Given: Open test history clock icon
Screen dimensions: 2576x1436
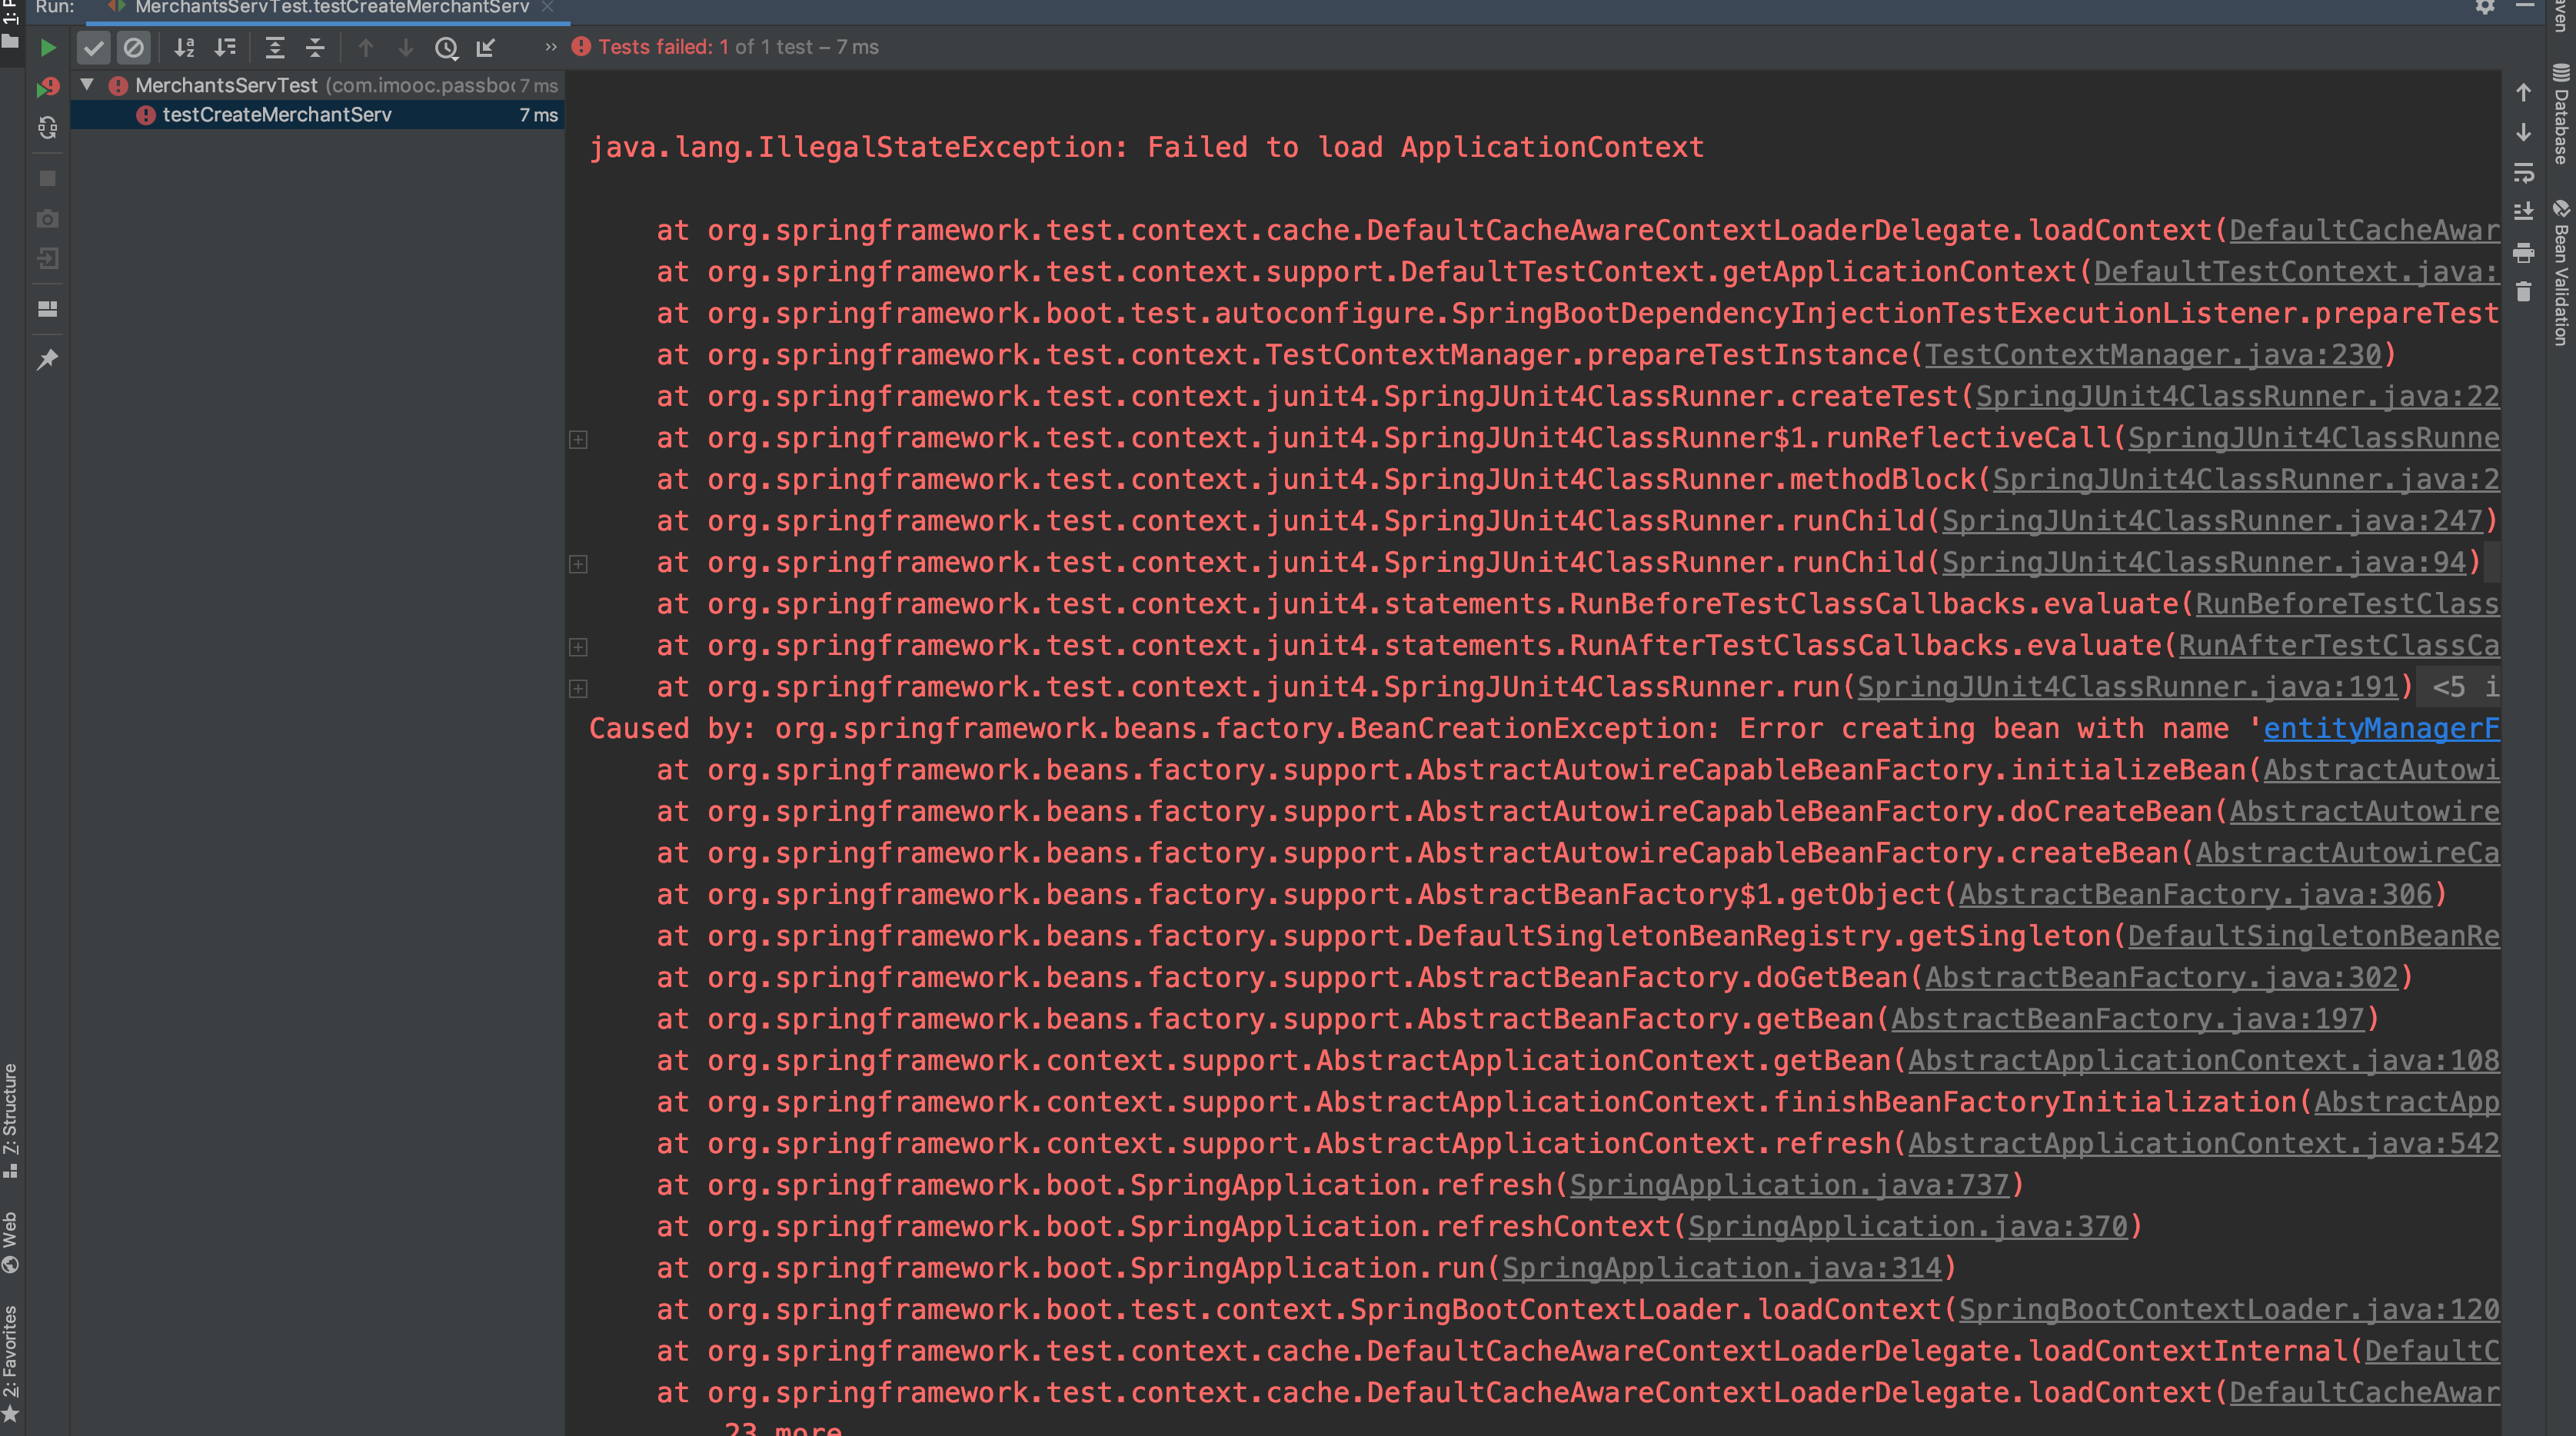Looking at the screenshot, I should (x=446, y=47).
